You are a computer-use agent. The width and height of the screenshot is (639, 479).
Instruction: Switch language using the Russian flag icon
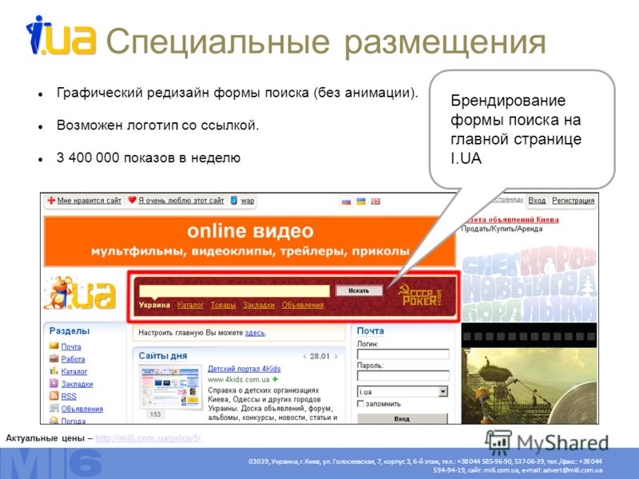click(x=347, y=201)
